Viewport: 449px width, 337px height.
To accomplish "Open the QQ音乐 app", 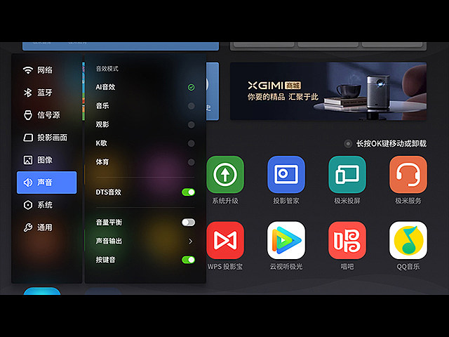I will [x=408, y=240].
